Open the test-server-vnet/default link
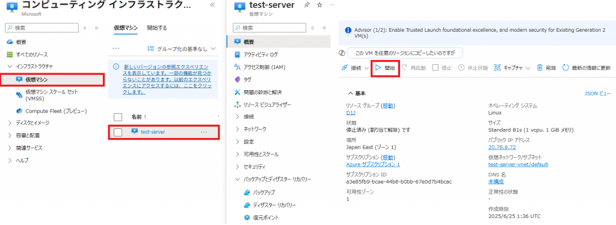Image resolution: width=616 pixels, height=225 pixels. 518,164
